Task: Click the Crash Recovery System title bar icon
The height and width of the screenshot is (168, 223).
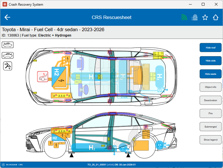Action: pos(5,4)
